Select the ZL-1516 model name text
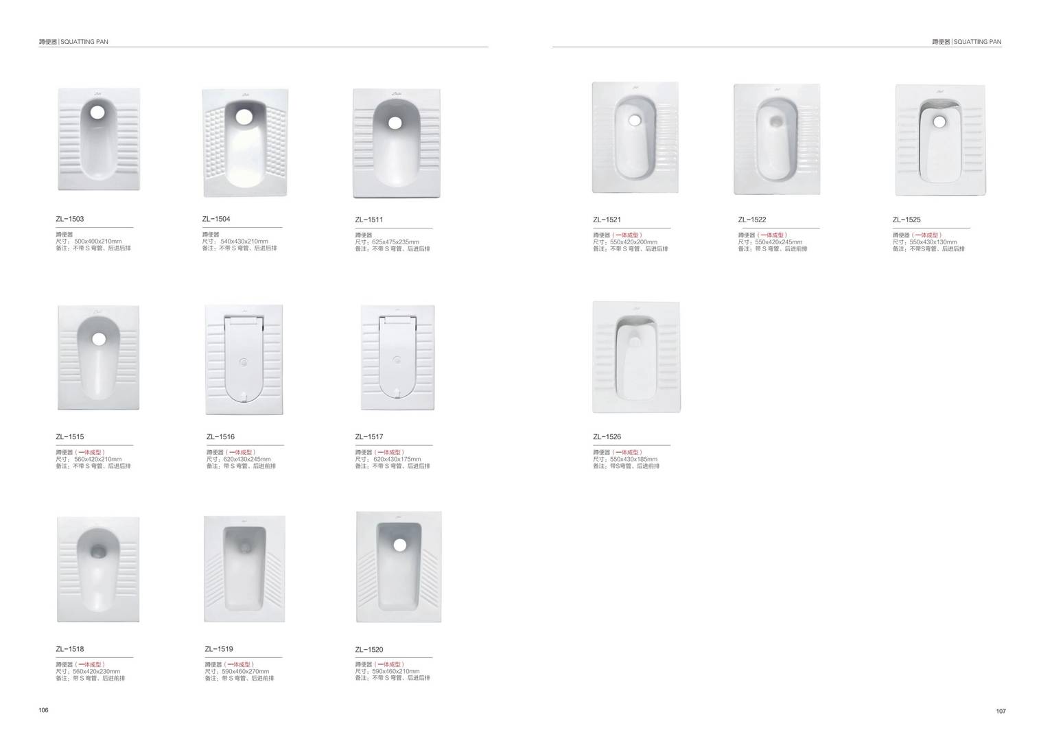The image size is (1041, 741). coord(220,437)
